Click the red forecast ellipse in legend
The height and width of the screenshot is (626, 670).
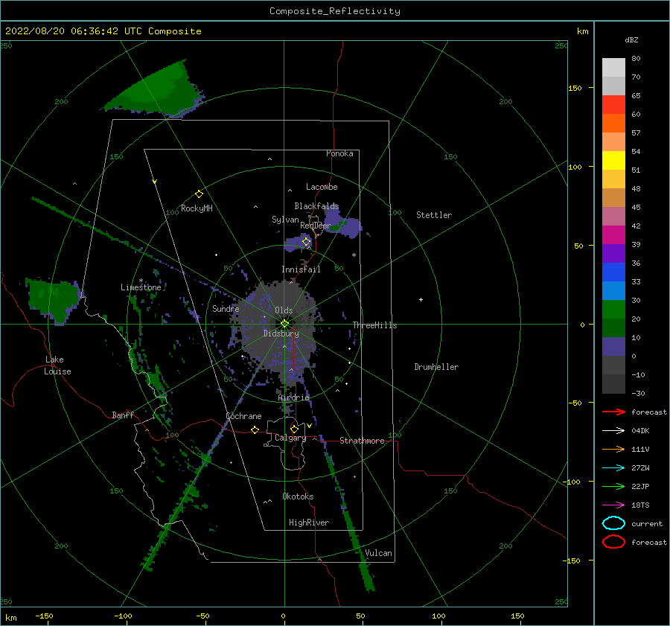coord(613,542)
